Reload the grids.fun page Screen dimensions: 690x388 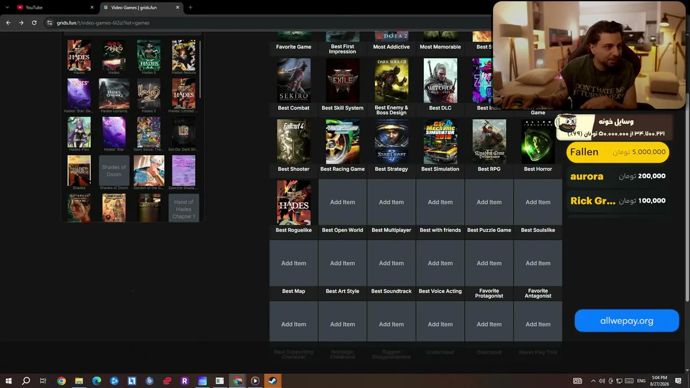point(34,23)
